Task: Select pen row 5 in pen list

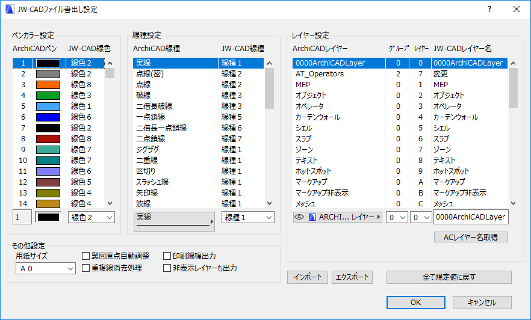Action: click(x=58, y=106)
